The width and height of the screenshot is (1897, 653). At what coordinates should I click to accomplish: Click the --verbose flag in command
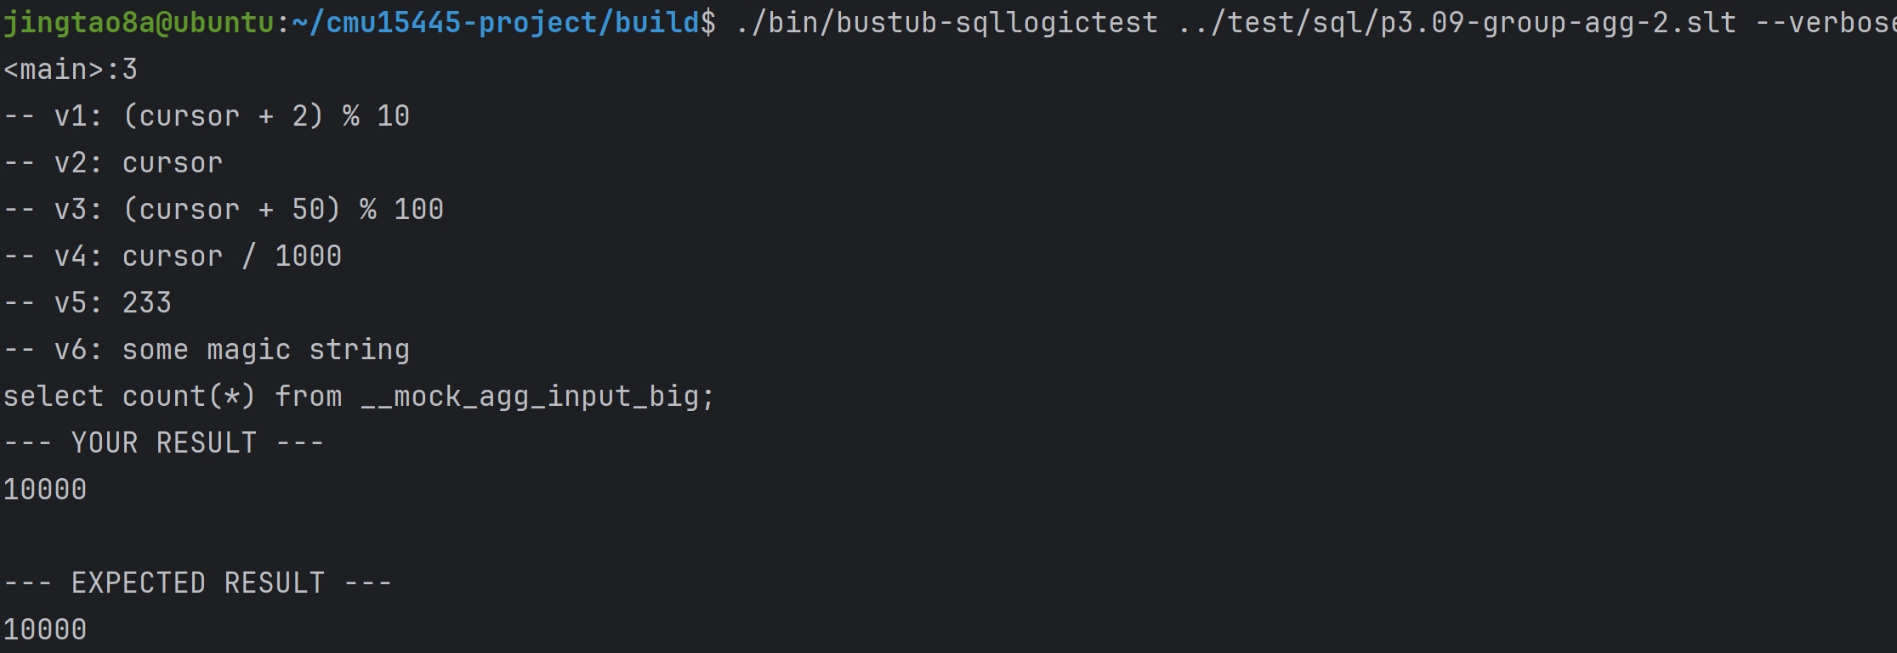pyautogui.click(x=1826, y=23)
